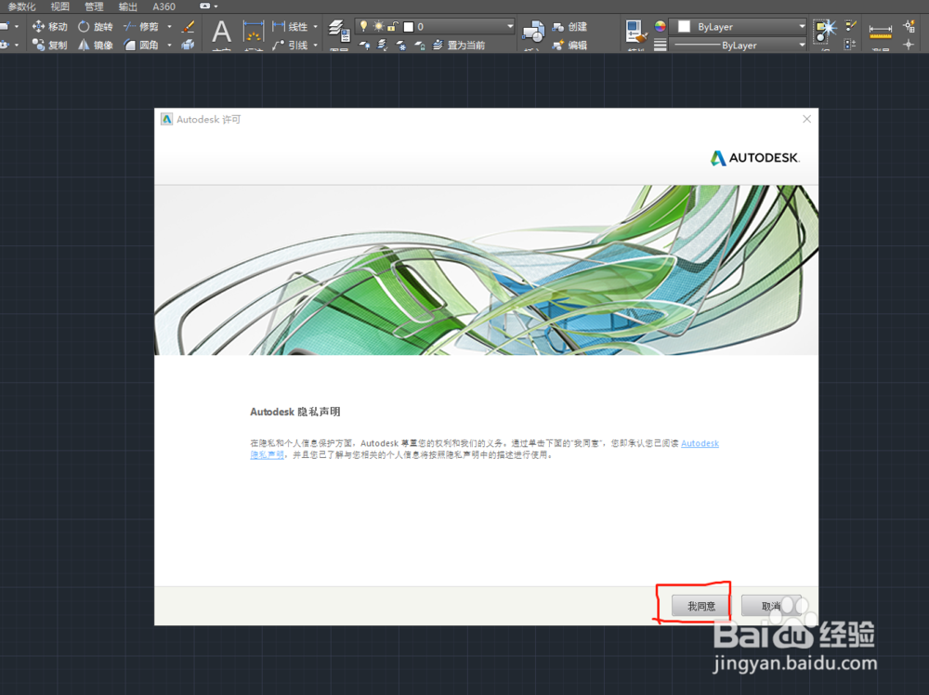Click the white ByLayer color swatch
This screenshot has width=929, height=695.
[x=684, y=27]
